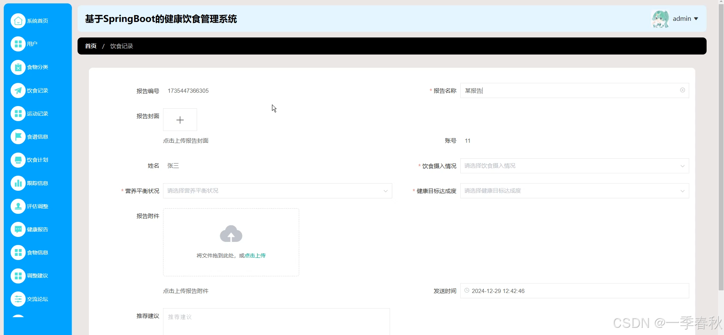Click the 食物分类 clipboard icon
The width and height of the screenshot is (724, 335).
pos(18,67)
